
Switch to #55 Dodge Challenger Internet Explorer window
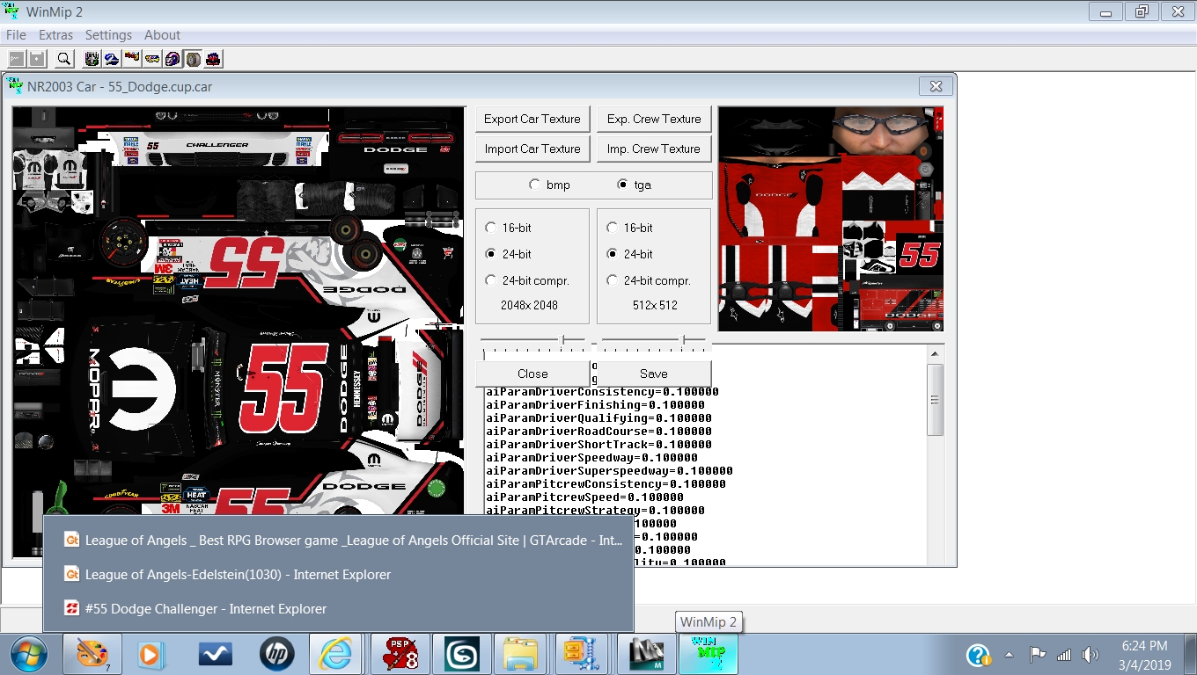[205, 609]
